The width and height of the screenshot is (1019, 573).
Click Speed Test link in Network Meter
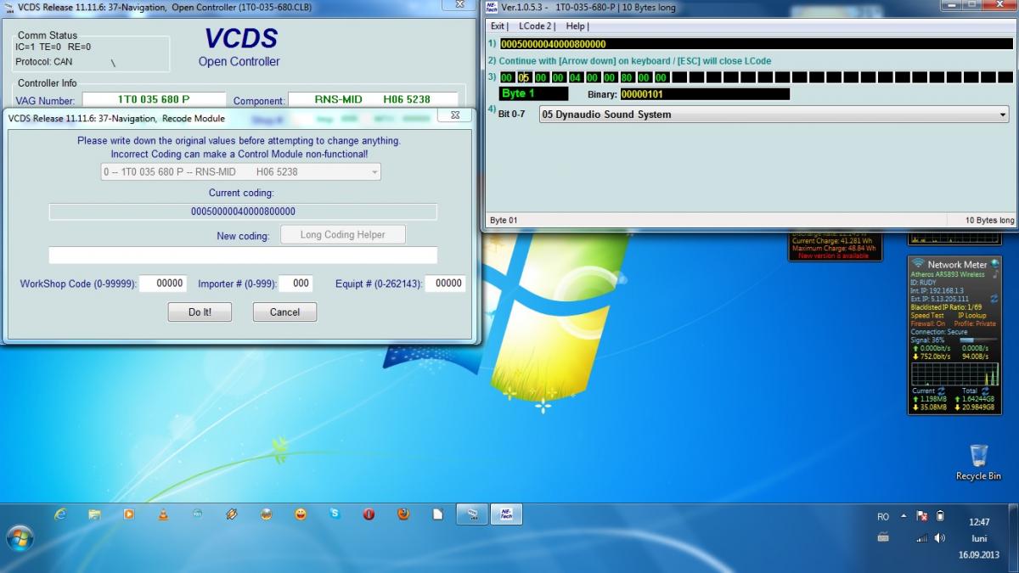pos(927,315)
